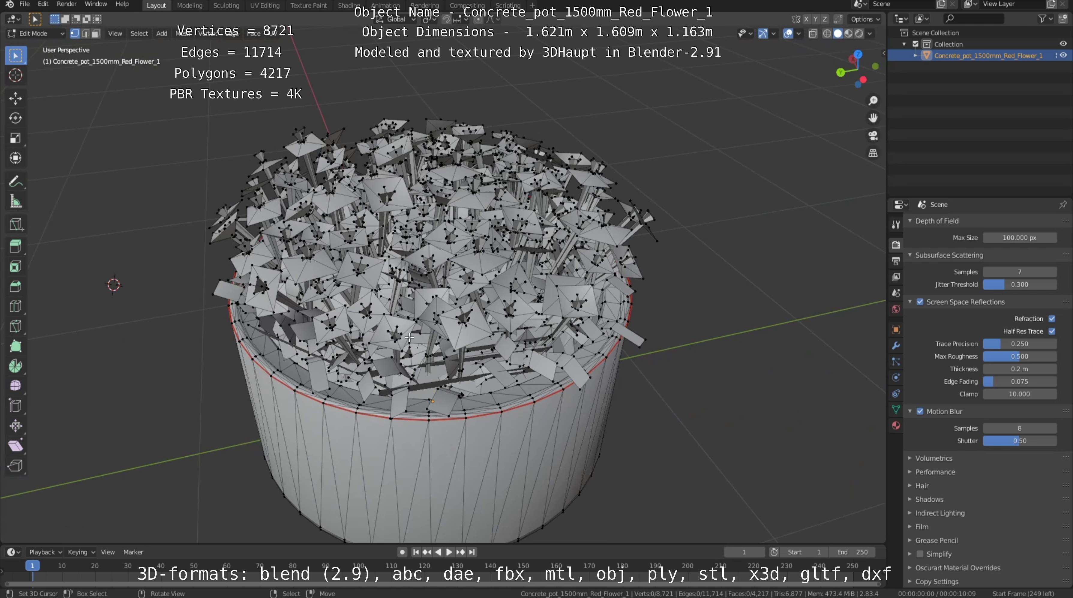Screen dimensions: 1073x598
Task: Select the Poly Build tool
Action: 15,347
